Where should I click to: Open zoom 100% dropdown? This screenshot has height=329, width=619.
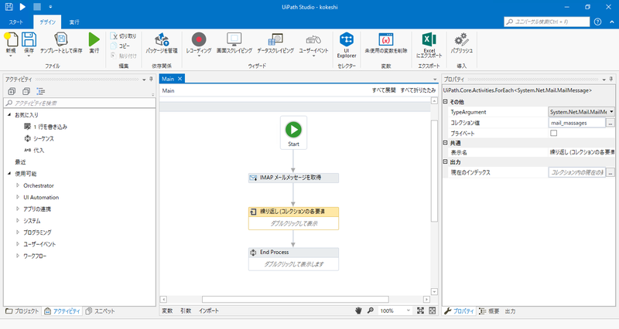(409, 310)
